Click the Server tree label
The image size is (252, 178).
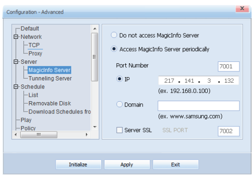[29, 61]
